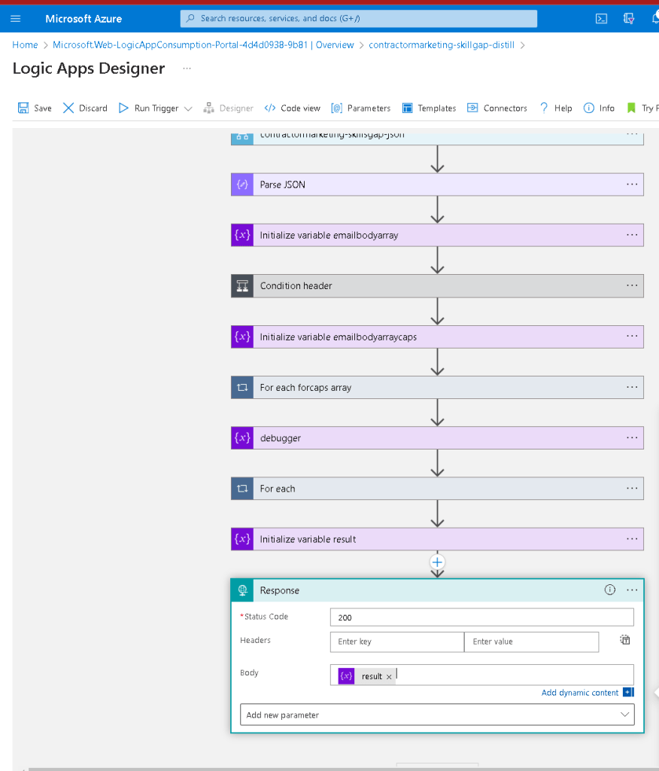Open ellipsis menu for emailbodyarray step
The image size is (659, 771).
tap(632, 235)
